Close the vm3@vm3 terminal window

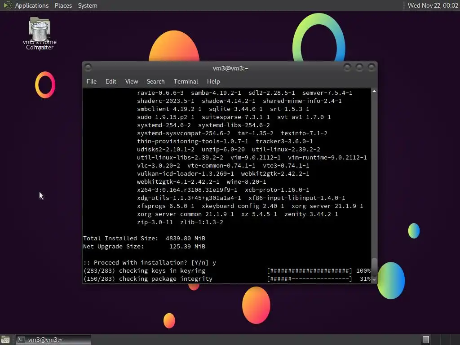tap(372, 67)
